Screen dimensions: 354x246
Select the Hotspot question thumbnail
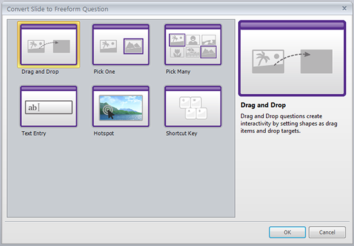click(x=121, y=107)
